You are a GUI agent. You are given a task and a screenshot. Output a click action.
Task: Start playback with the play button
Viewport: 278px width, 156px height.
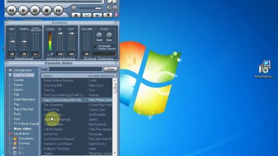coord(23,10)
